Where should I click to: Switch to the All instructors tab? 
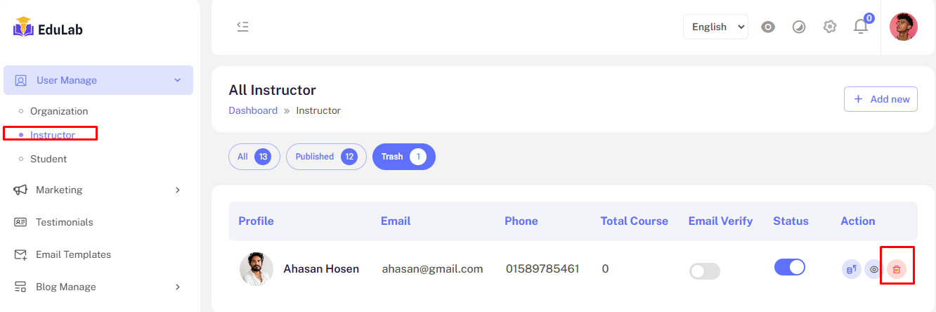[x=254, y=157]
